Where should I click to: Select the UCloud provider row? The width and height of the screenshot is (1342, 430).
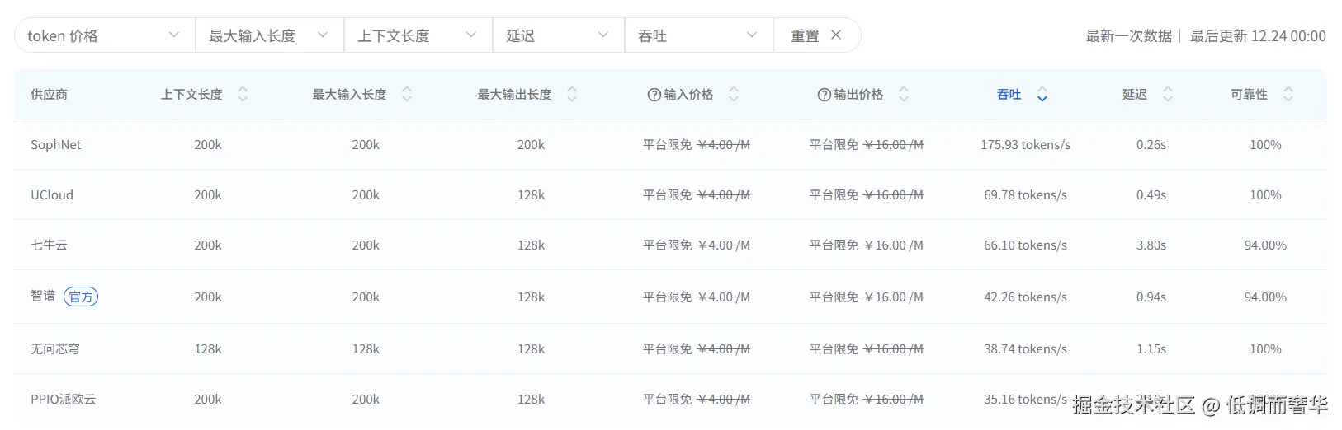[52, 195]
